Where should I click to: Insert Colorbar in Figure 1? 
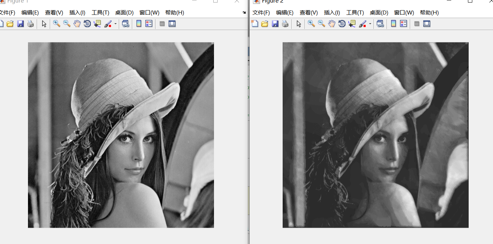point(138,24)
